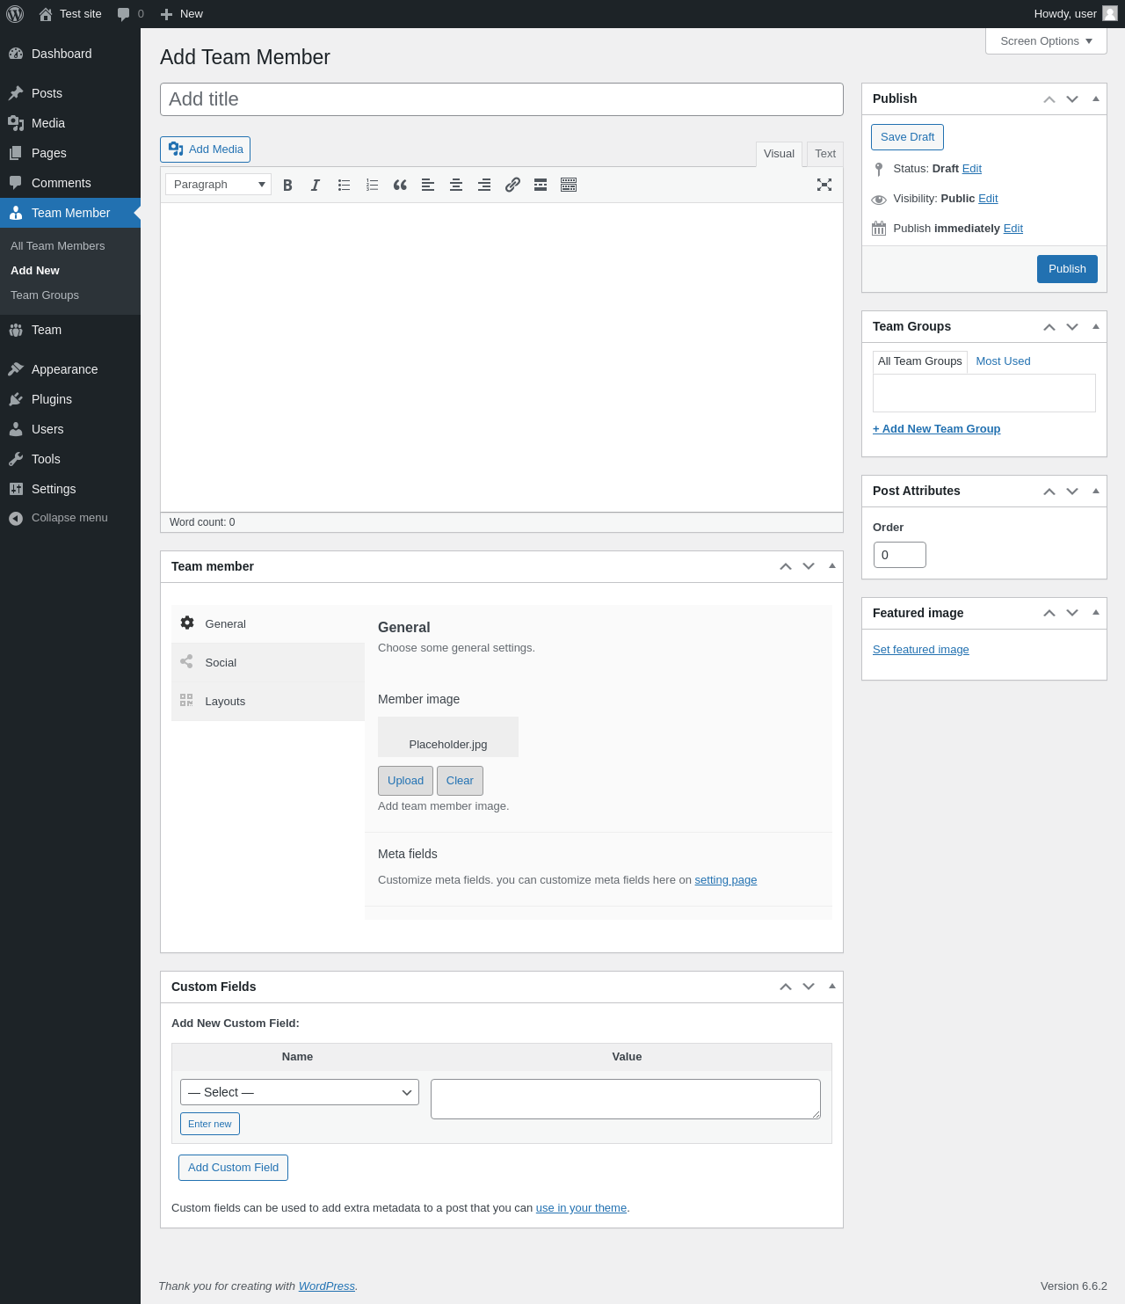Image resolution: width=1125 pixels, height=1304 pixels.
Task: Click Set featured image link
Action: coord(920,650)
